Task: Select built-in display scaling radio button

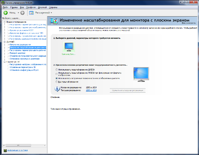Action: (57, 78)
